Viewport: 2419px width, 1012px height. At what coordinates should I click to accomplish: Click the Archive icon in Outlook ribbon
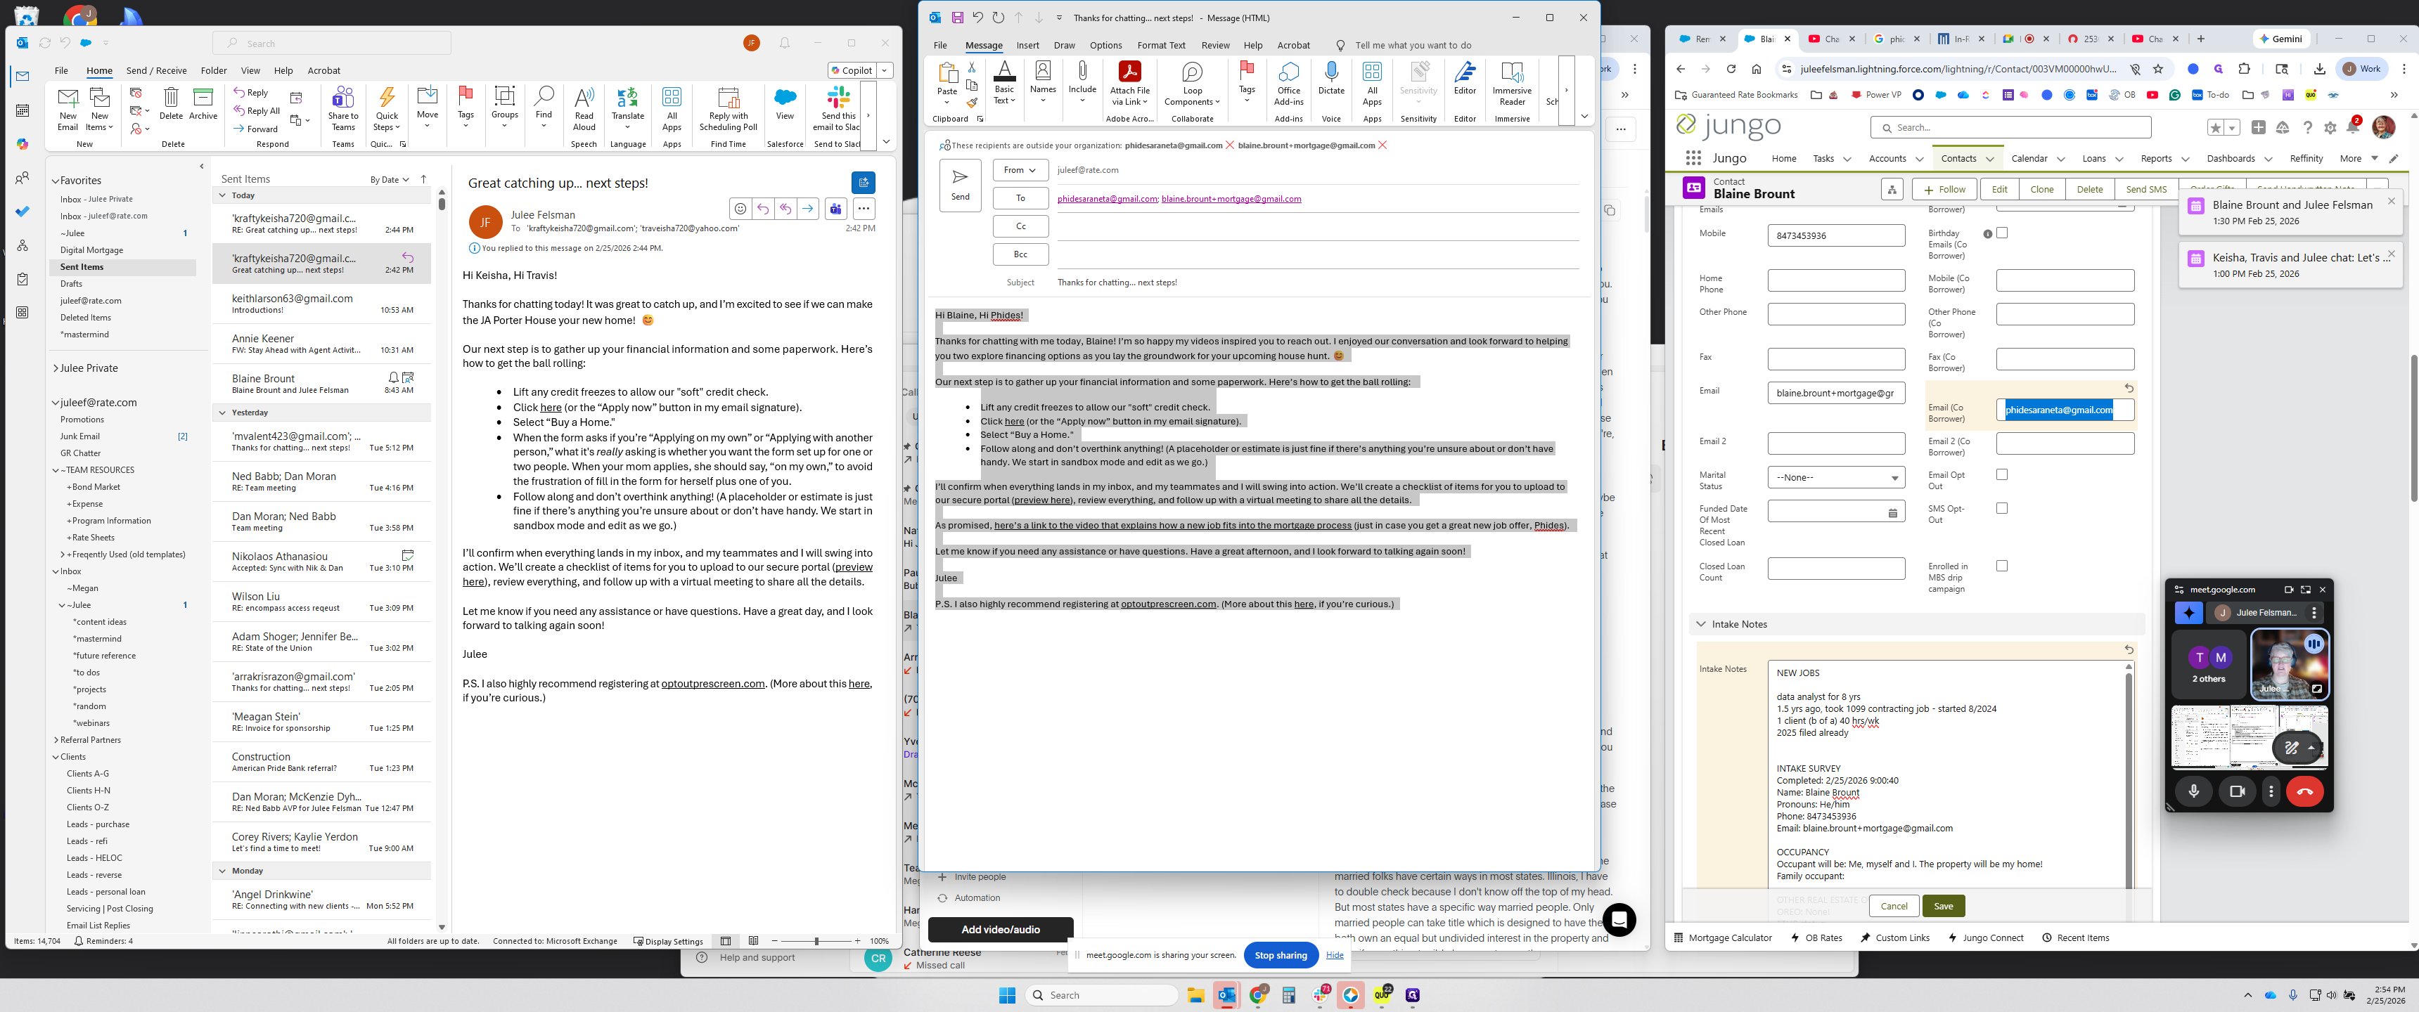(x=203, y=98)
